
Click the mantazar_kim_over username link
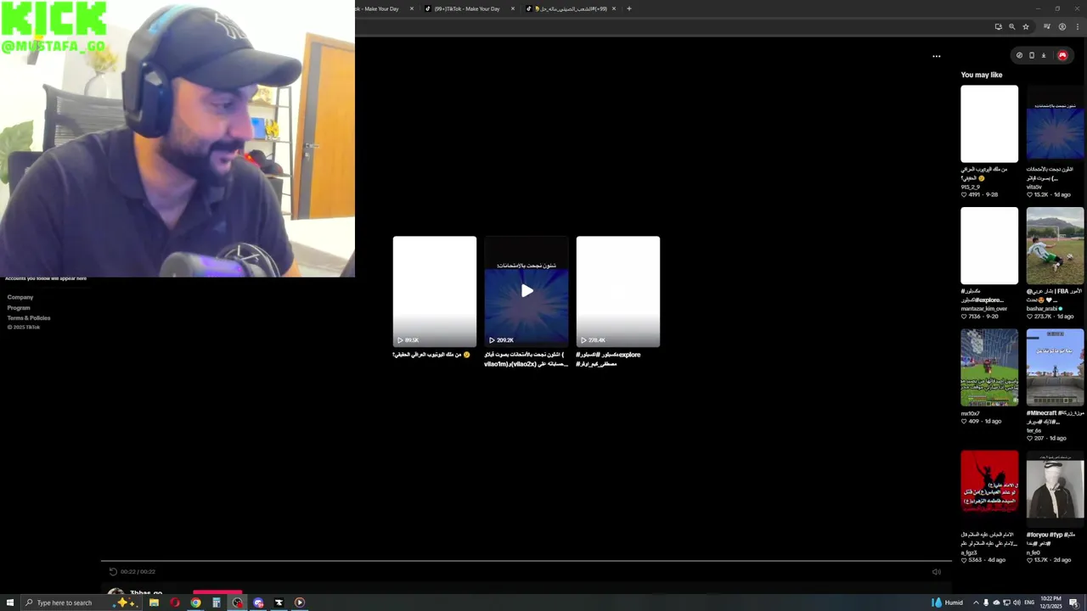click(x=984, y=309)
